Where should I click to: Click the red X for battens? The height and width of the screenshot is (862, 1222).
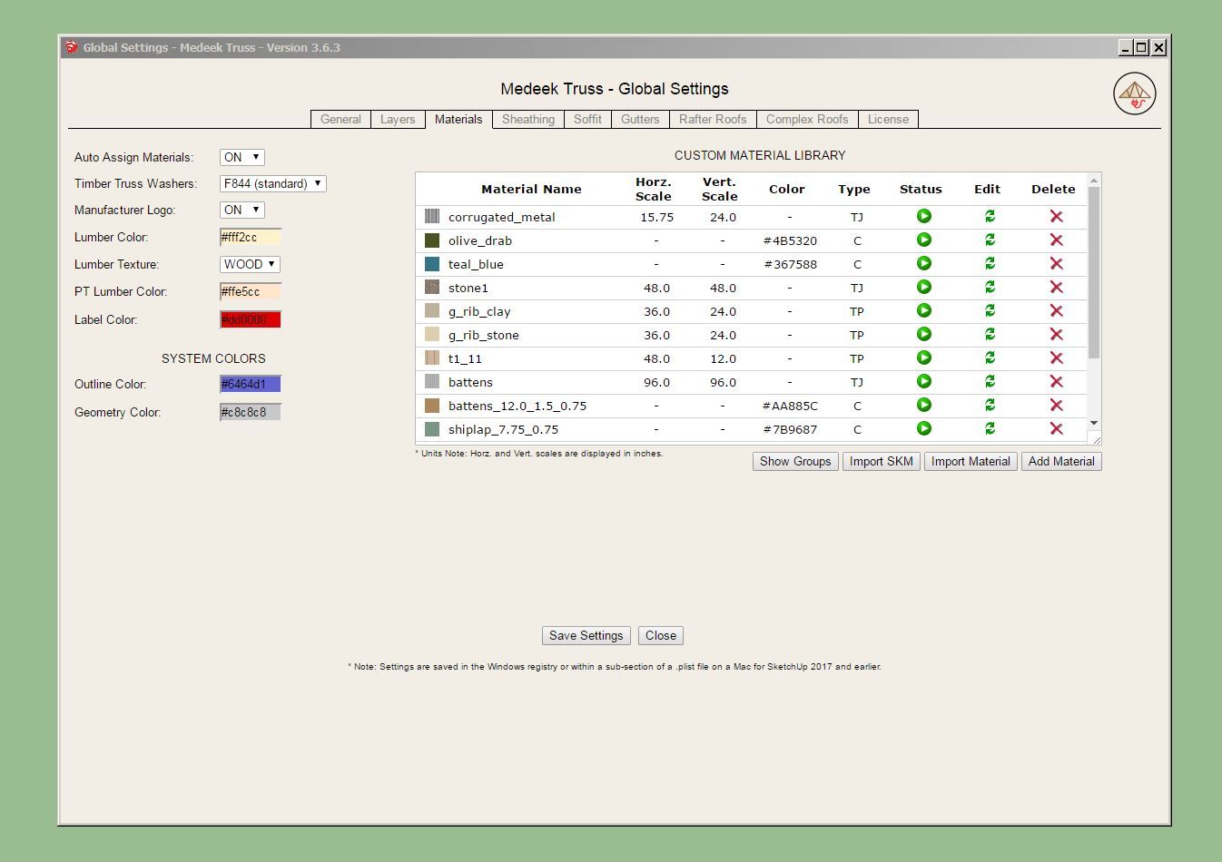[x=1056, y=382]
